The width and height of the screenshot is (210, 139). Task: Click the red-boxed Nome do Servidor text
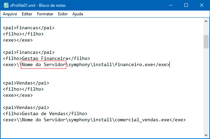[44, 65]
